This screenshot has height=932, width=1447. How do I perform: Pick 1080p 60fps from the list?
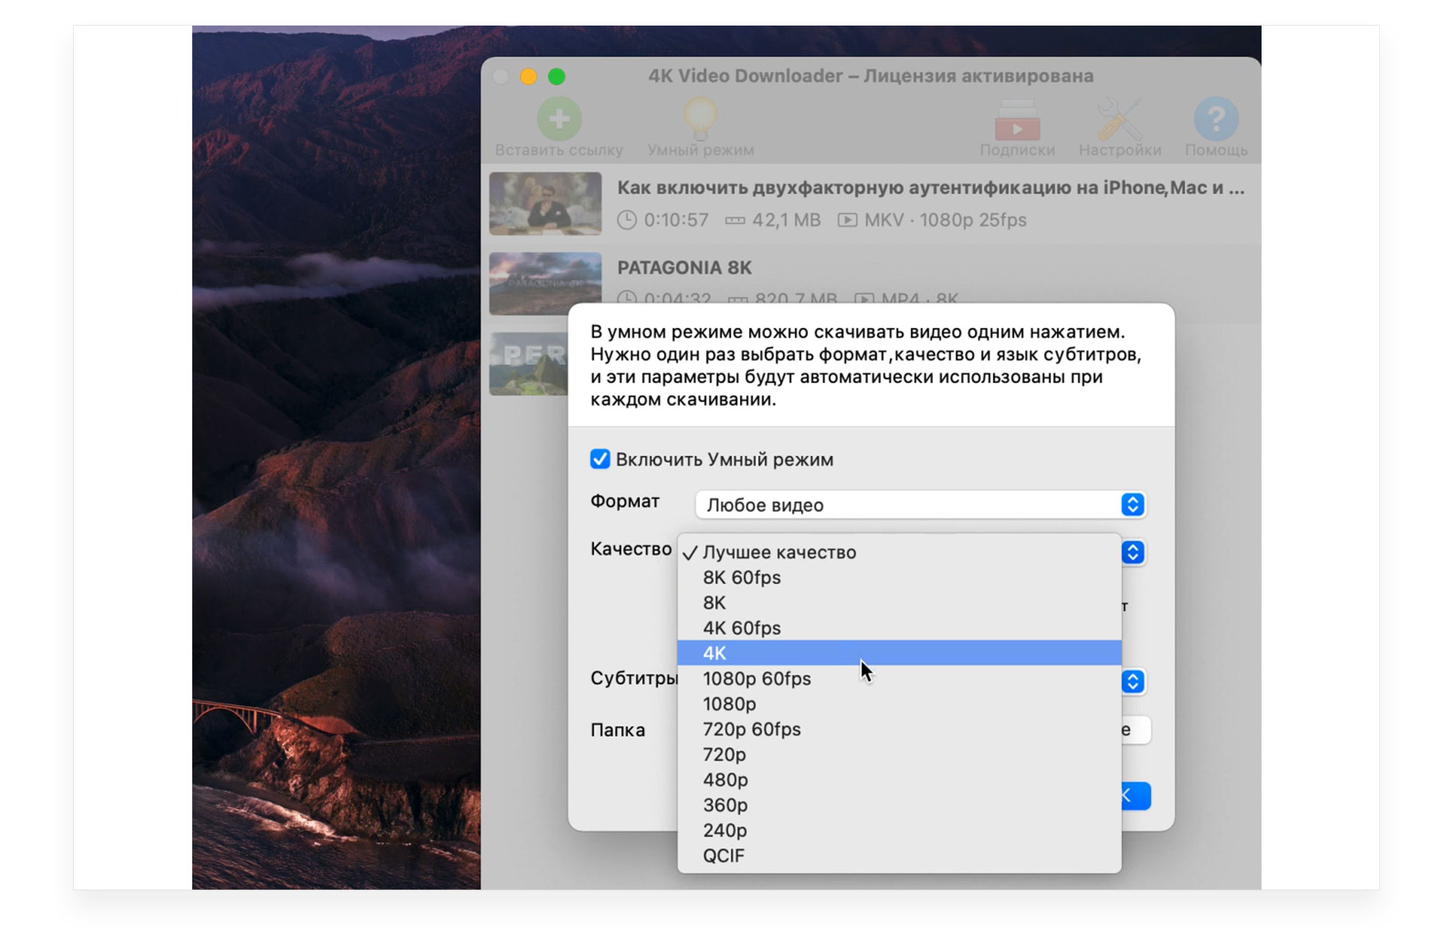(x=757, y=679)
